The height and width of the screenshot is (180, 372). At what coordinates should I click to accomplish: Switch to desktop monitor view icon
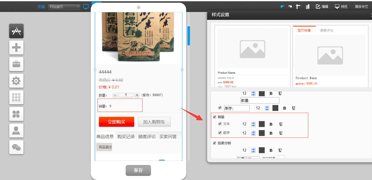point(86,7)
